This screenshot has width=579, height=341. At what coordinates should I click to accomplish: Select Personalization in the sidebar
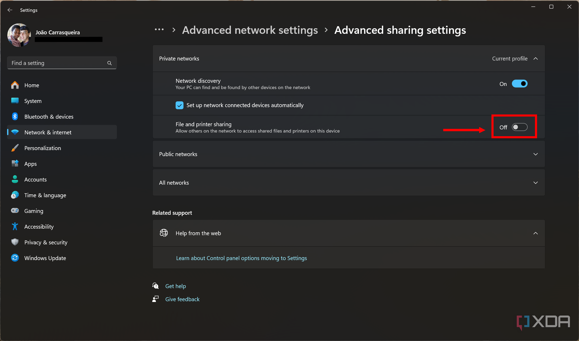tap(62, 148)
